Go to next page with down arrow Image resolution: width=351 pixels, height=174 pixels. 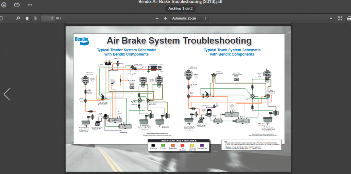click(35, 18)
